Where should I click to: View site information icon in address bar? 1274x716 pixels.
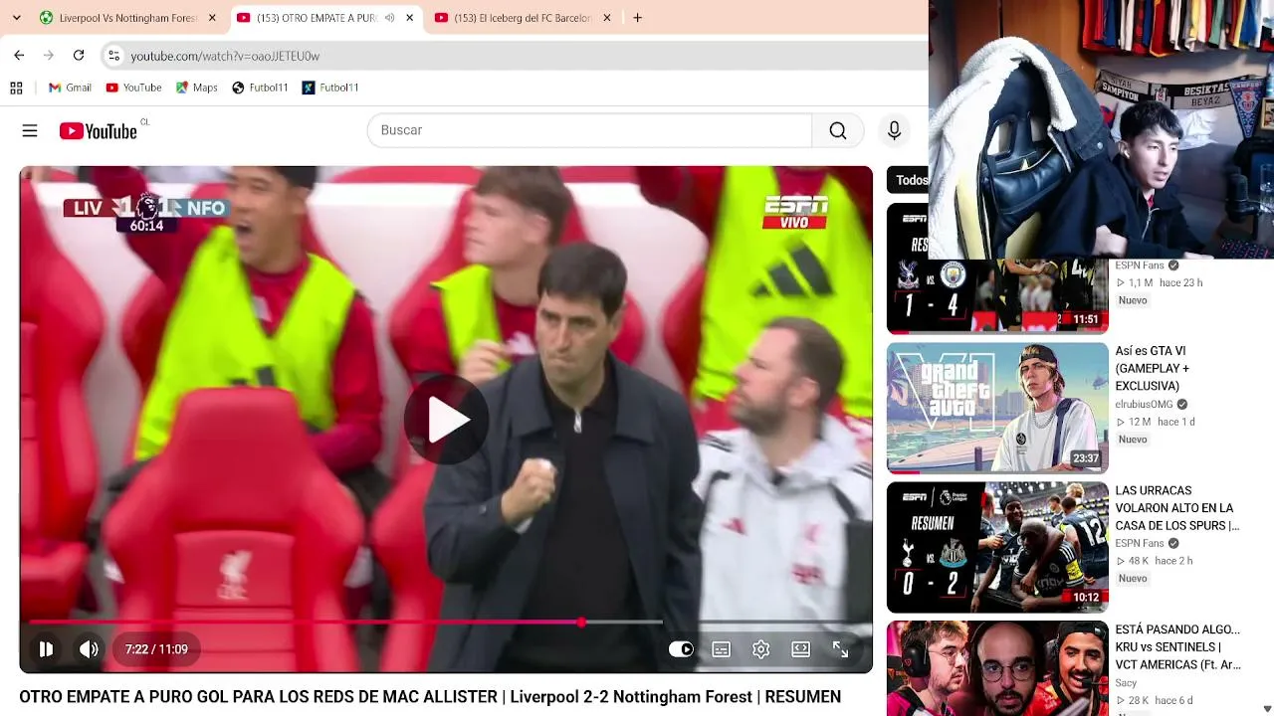click(113, 56)
